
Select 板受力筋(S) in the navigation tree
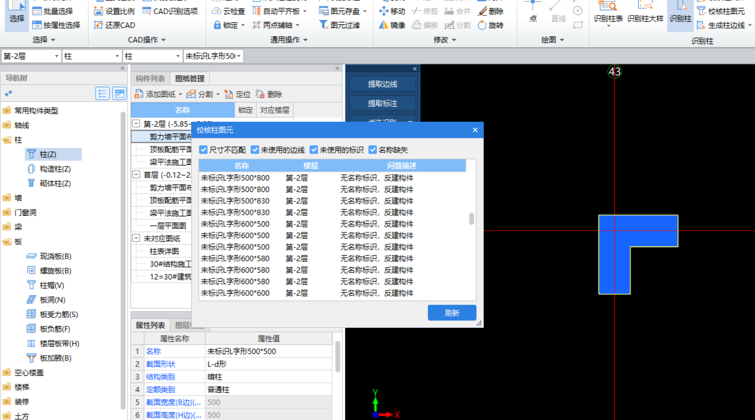52,314
